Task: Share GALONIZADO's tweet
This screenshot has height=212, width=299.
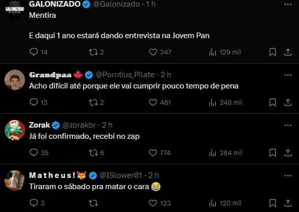Action: click(288, 52)
